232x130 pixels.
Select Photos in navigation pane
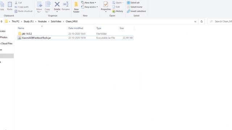pos(4,38)
